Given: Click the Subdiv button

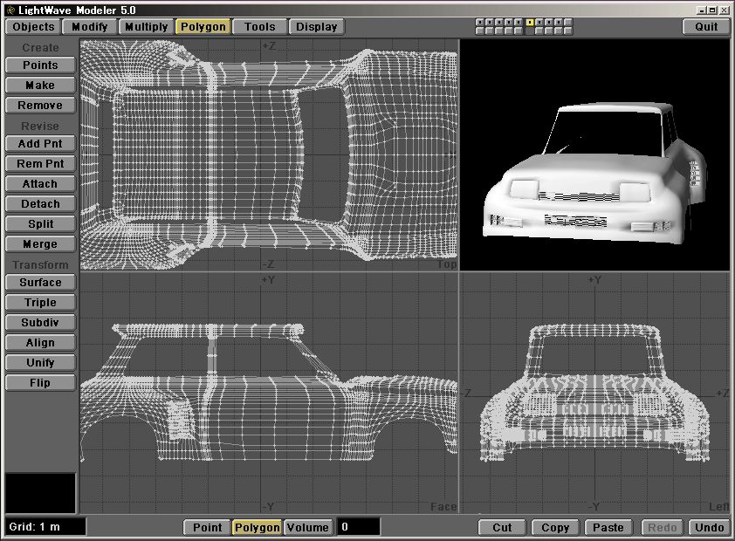Looking at the screenshot, I should pos(40,323).
